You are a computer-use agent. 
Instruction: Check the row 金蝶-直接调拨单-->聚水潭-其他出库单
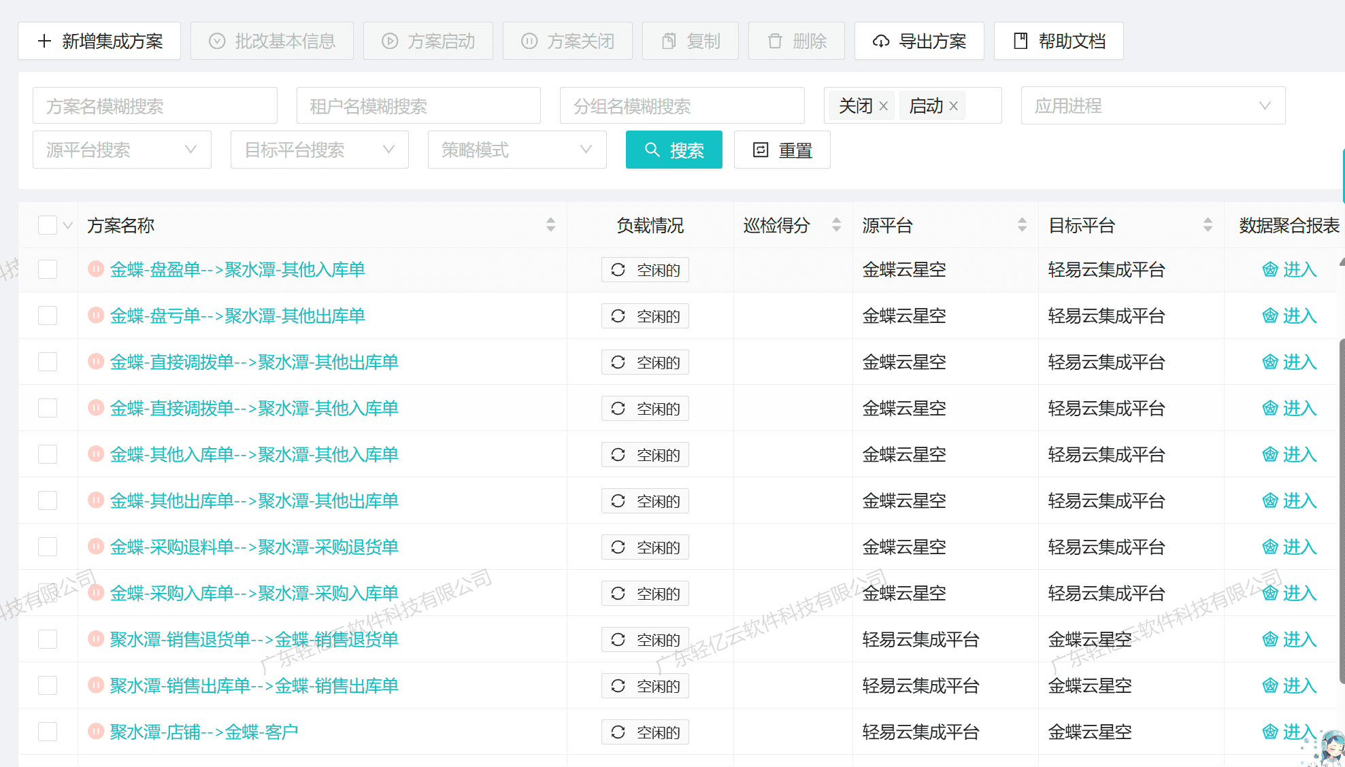click(48, 362)
